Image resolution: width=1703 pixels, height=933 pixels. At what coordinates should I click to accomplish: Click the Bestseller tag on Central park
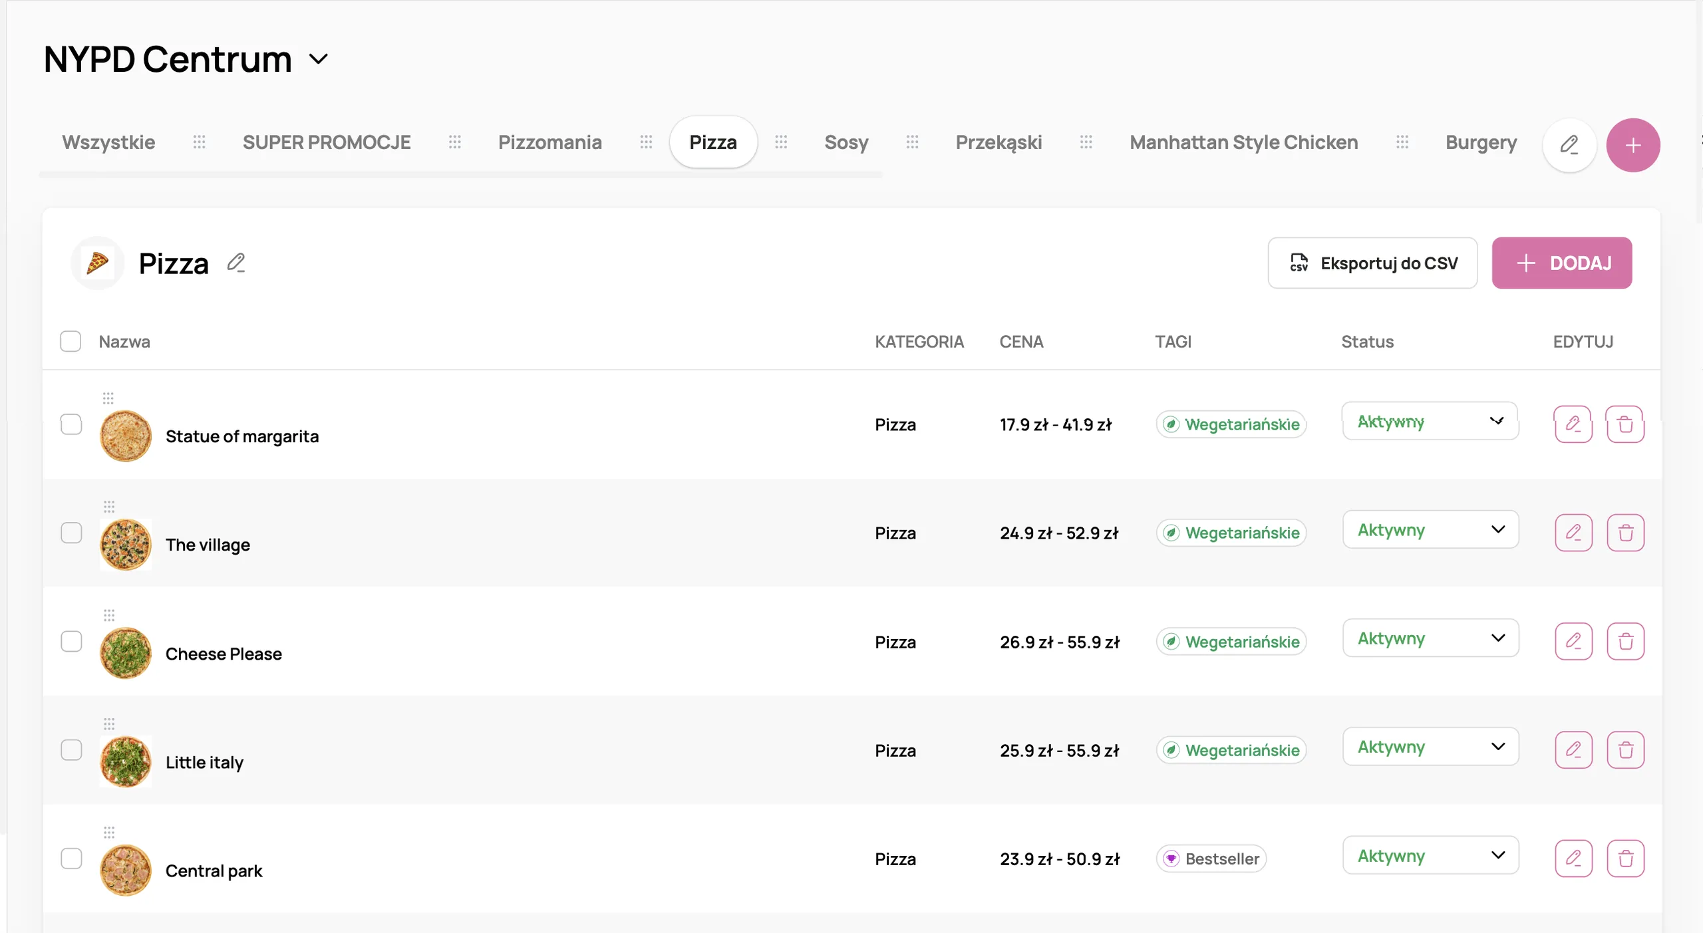[1211, 859]
